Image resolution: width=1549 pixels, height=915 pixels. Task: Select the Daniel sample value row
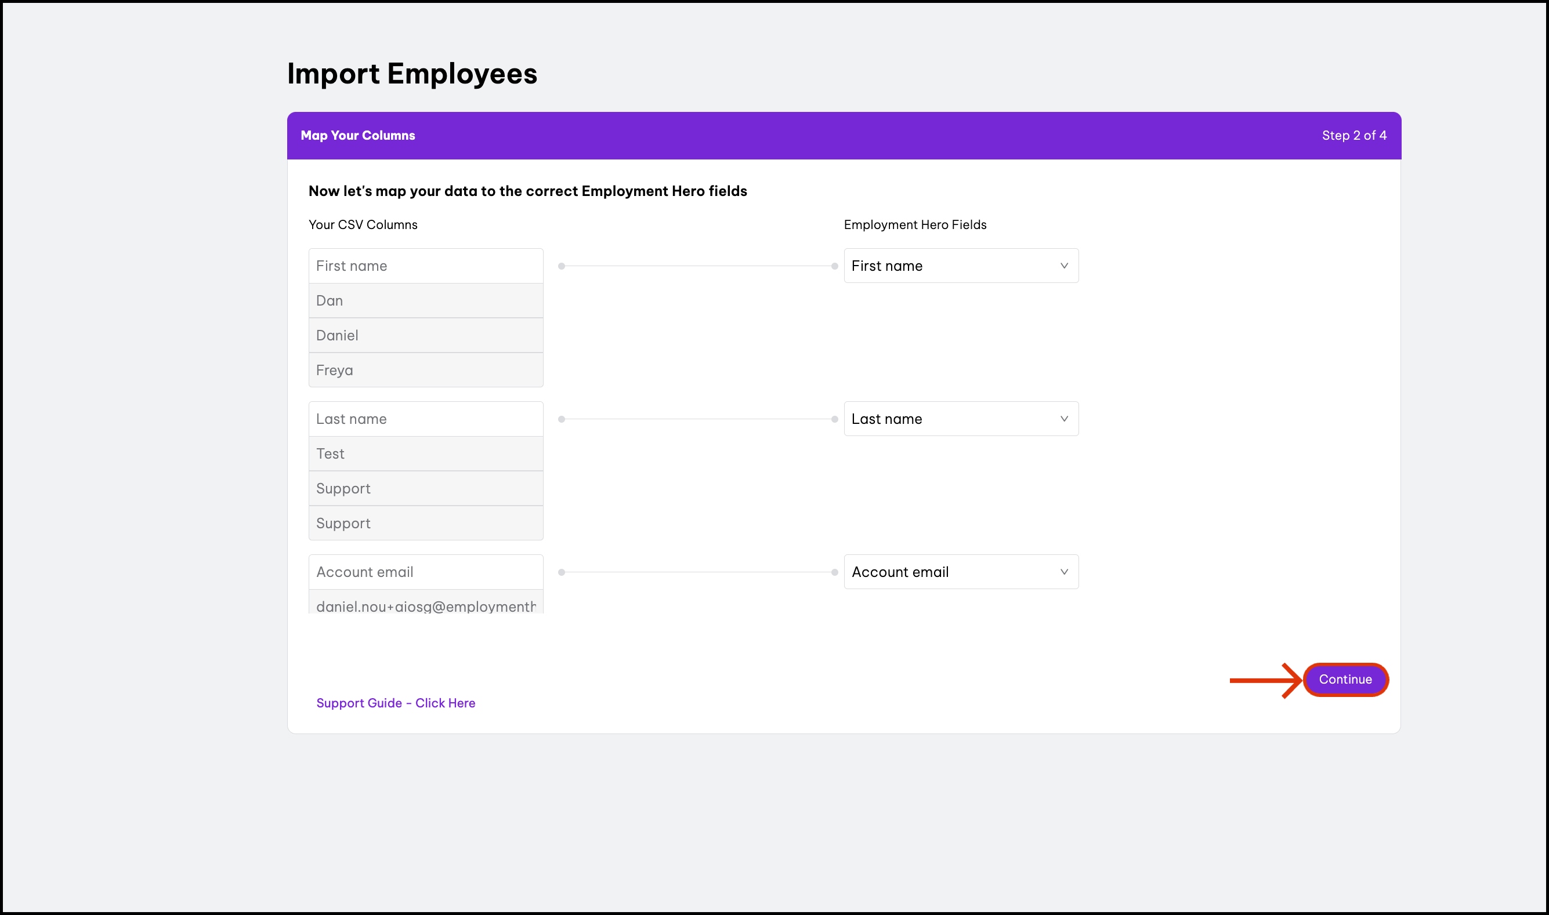click(x=426, y=335)
